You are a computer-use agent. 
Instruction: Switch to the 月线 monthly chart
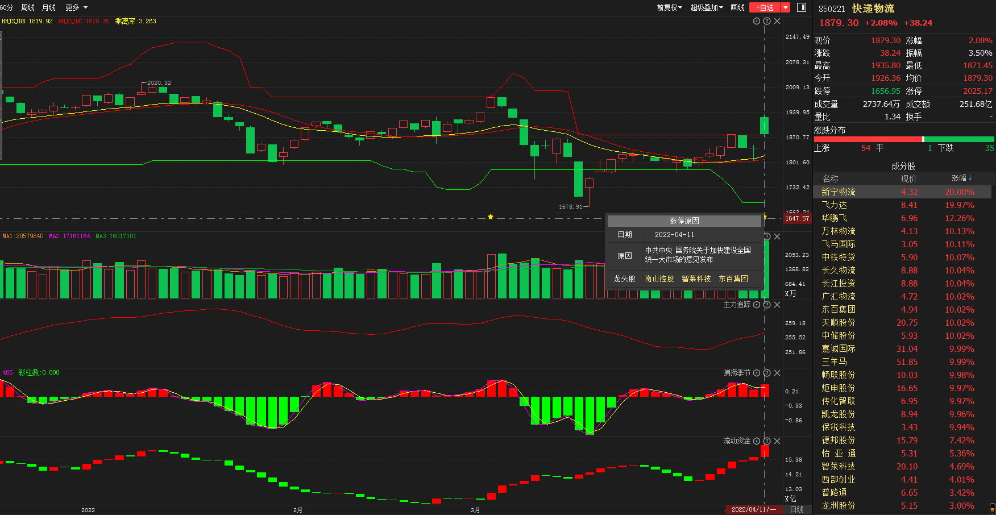49,7
